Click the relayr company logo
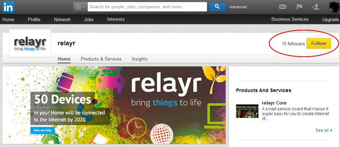This screenshot has height=147, width=340. tap(30, 43)
